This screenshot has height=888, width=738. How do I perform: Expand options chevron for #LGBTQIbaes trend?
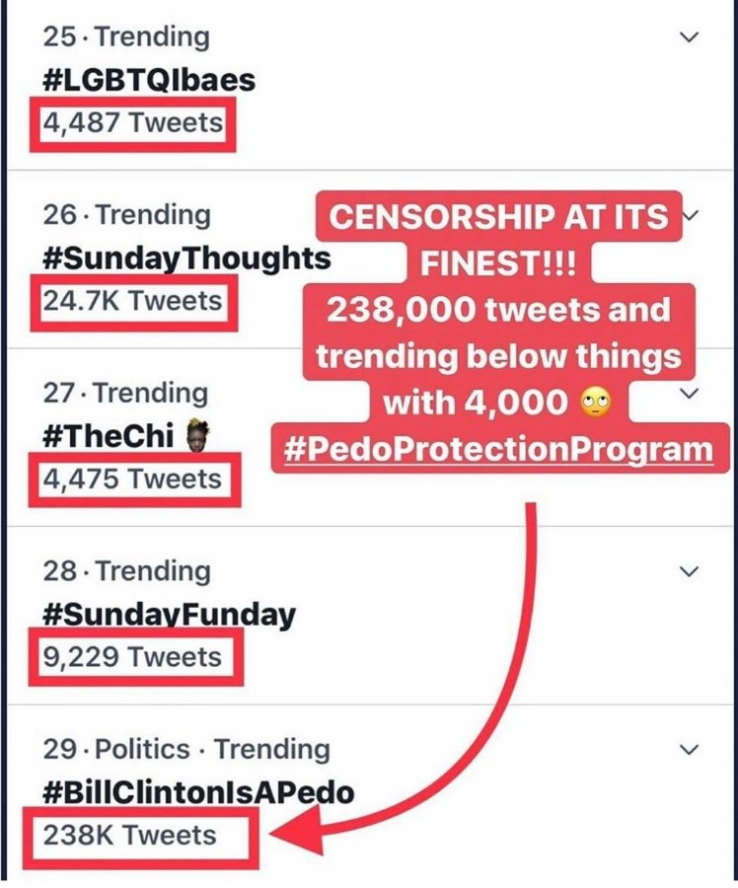[691, 37]
